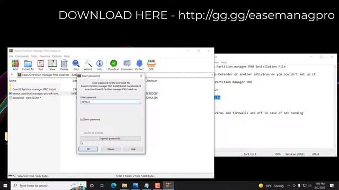339x190 pixels.
Task: Run the VirusScan icon
Action: [113, 65]
